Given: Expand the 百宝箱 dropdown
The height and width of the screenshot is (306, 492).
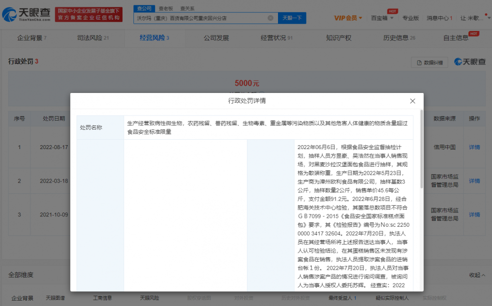Looking at the screenshot, I should 382,18.
